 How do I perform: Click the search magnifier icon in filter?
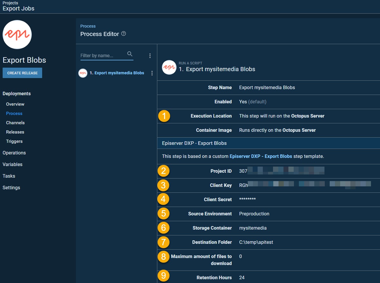point(130,54)
